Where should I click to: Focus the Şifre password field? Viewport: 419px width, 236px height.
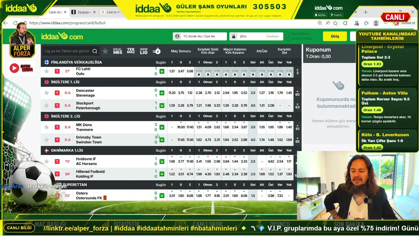pos(256,36)
